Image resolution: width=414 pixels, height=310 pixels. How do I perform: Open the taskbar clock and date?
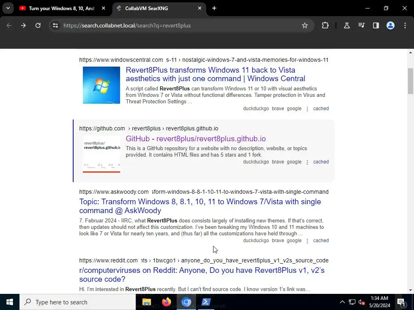379,302
